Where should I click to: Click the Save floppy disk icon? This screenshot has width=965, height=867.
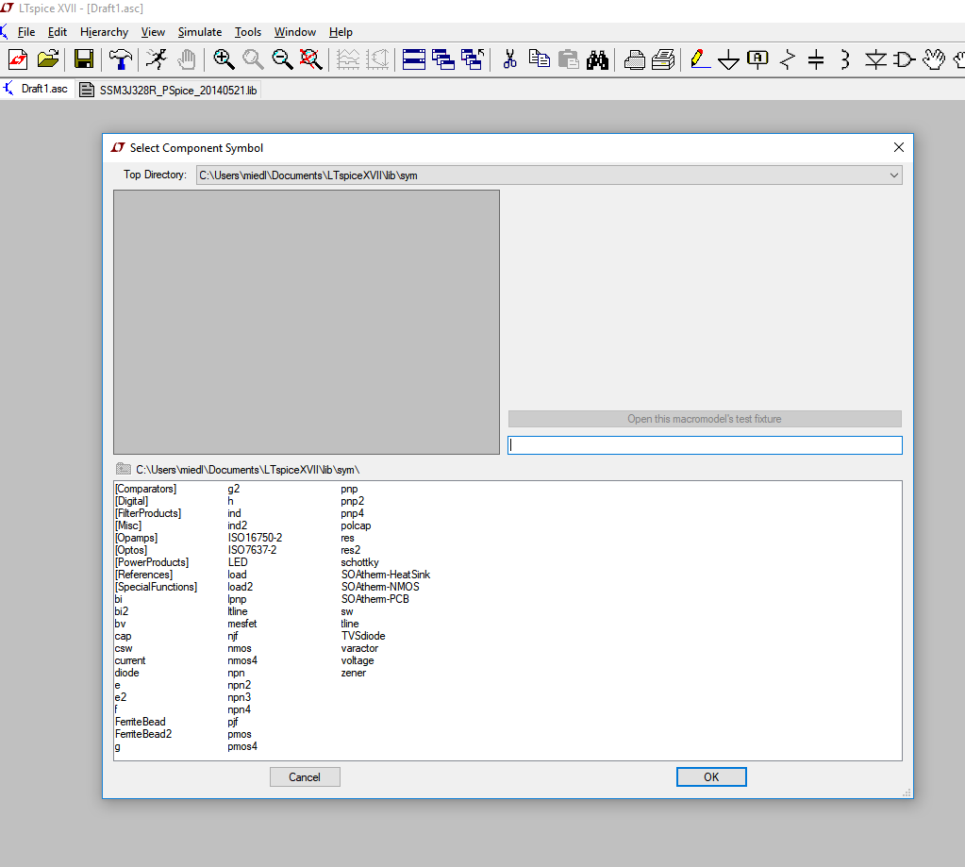(84, 59)
